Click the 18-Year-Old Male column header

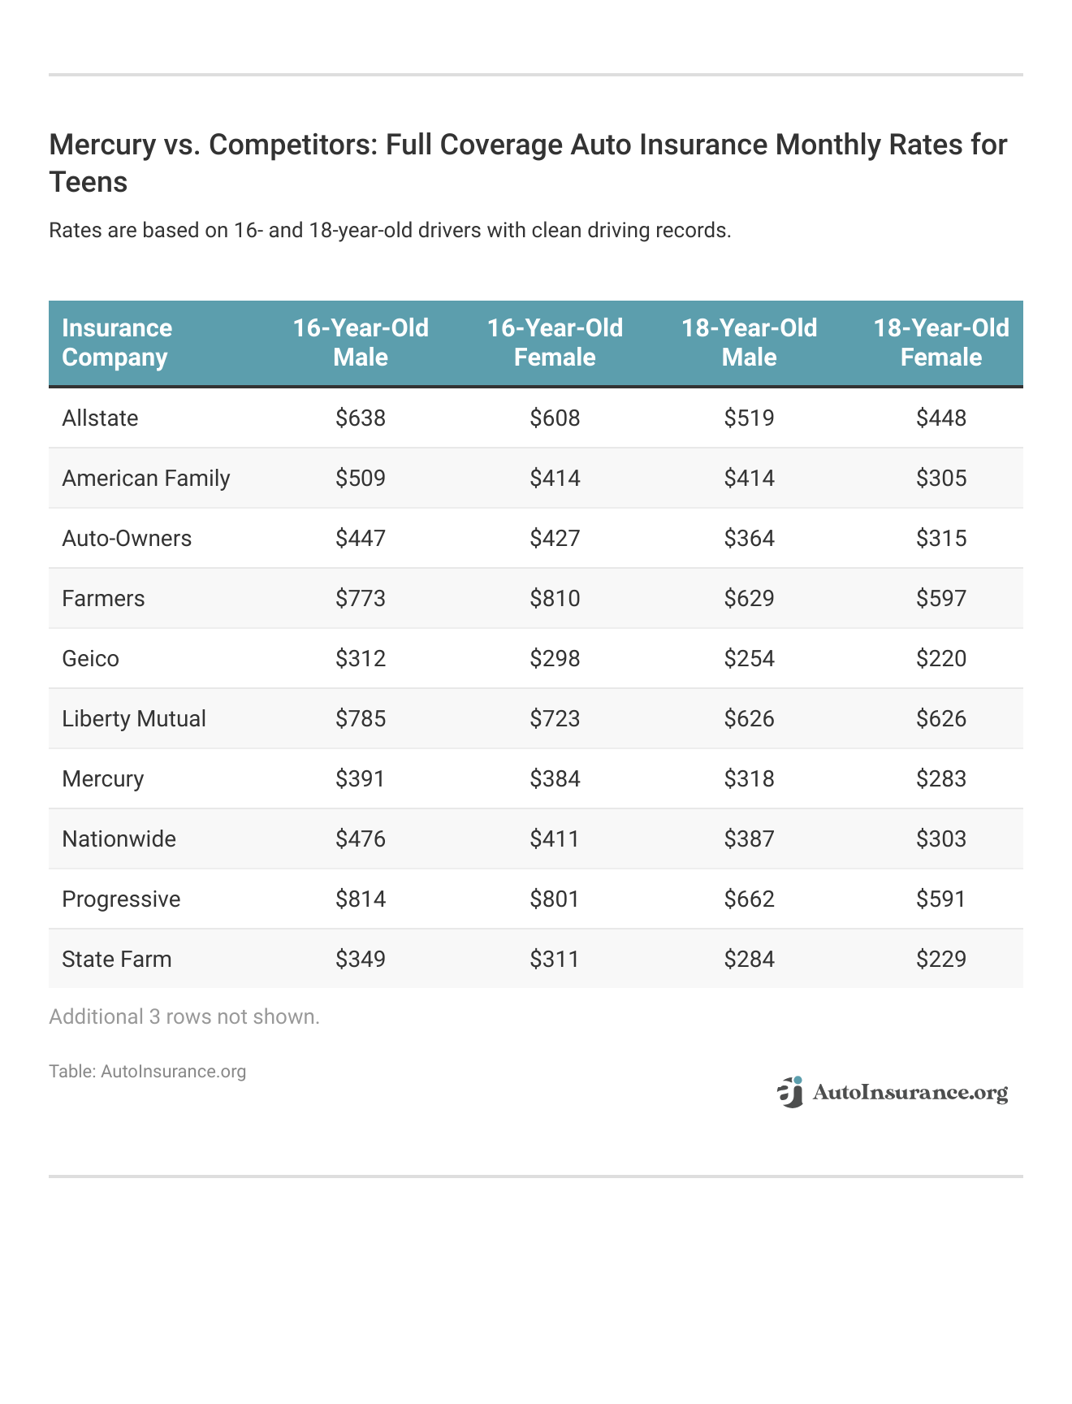749,343
